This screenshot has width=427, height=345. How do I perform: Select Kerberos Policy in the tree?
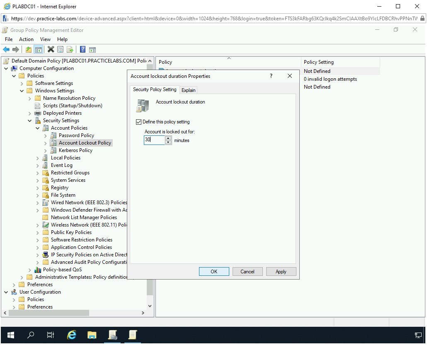click(x=75, y=150)
